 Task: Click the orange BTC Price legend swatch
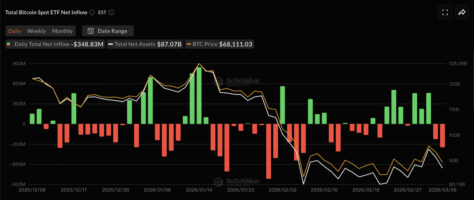click(x=188, y=44)
